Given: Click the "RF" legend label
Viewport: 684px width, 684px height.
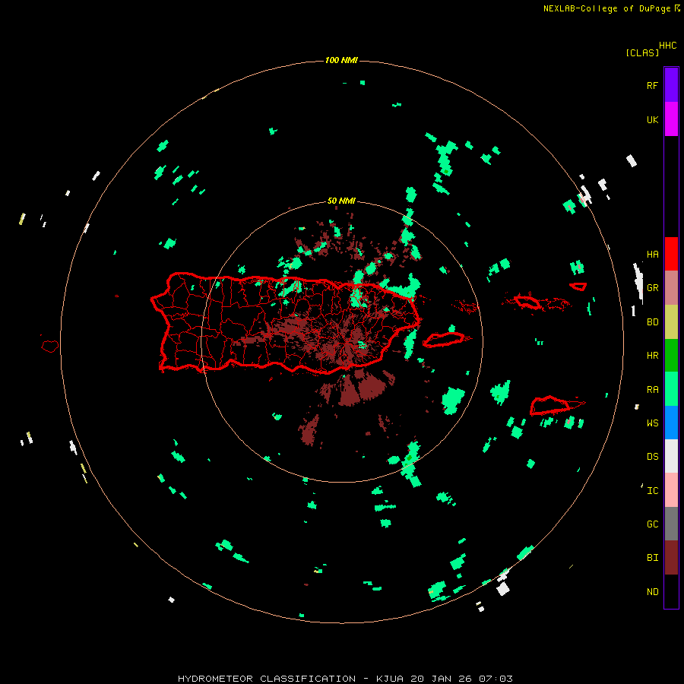Looking at the screenshot, I should pyautogui.click(x=652, y=86).
